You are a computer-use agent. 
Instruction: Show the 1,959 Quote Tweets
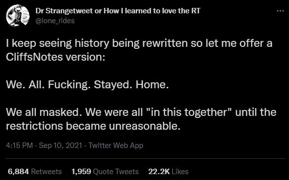(x=105, y=172)
